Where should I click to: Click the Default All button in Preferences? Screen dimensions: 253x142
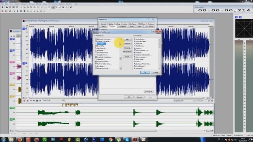point(149,92)
